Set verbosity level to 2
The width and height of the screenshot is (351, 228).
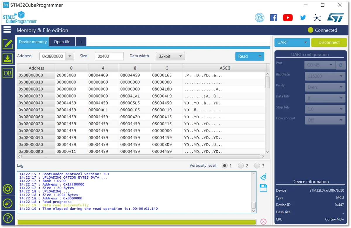click(x=241, y=166)
